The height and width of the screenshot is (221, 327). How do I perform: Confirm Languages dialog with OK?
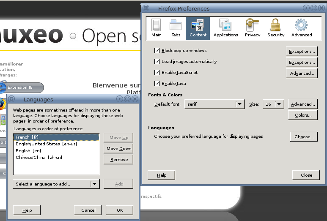tap(119, 210)
